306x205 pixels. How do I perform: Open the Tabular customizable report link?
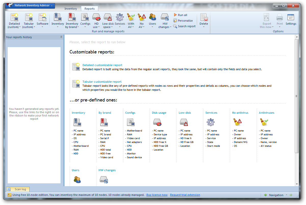pyautogui.click(x=102, y=82)
